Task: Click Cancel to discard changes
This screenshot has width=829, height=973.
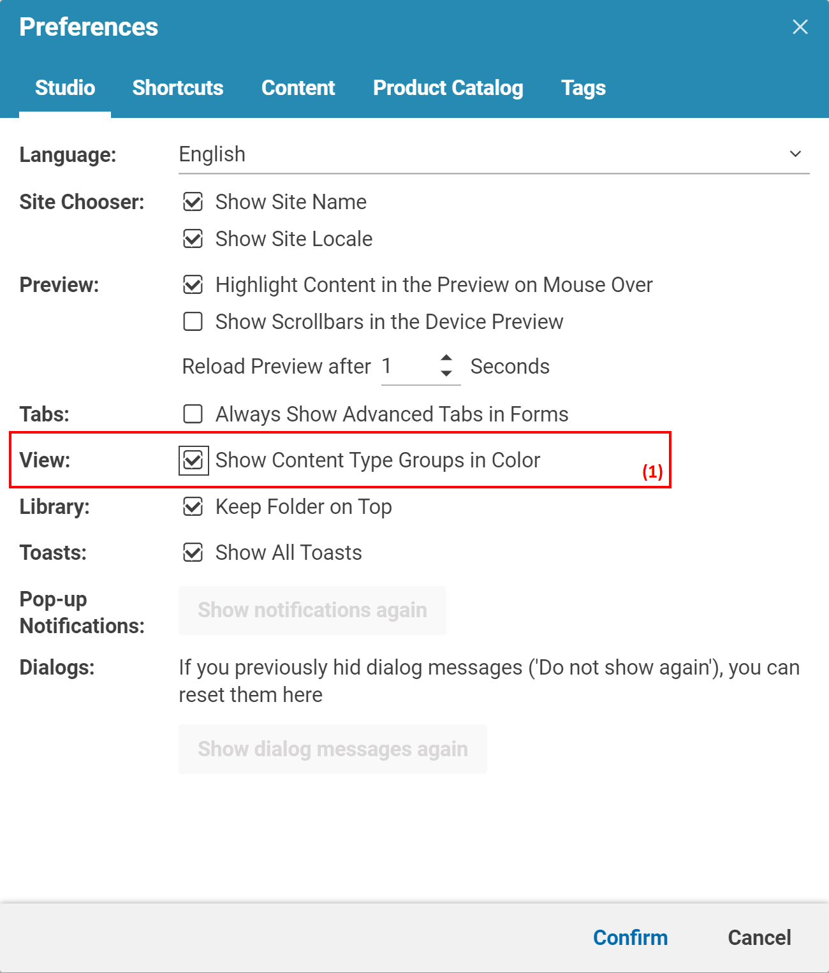Action: point(759,937)
